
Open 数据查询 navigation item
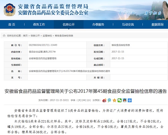(x=158, y=24)
